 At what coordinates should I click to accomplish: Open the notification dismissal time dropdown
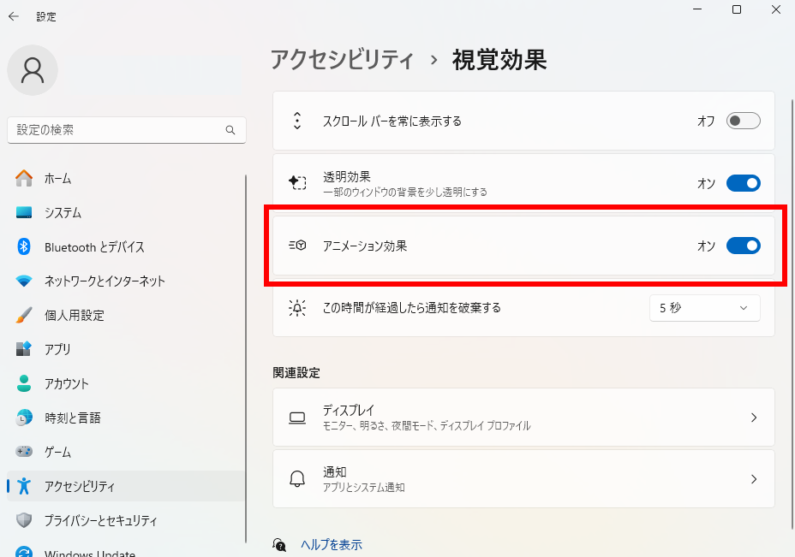coord(704,307)
